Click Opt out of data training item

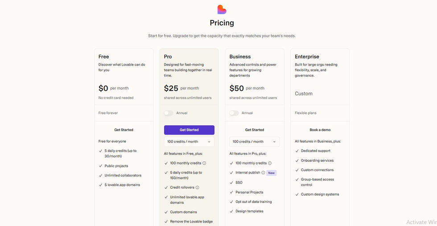point(253,202)
